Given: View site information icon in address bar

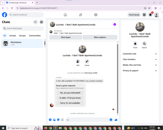Looking at the screenshot, I should point(17,8).
